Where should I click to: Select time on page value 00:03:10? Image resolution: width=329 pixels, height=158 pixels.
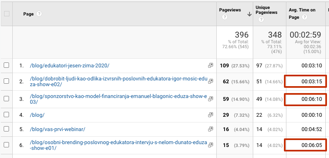point(311,66)
